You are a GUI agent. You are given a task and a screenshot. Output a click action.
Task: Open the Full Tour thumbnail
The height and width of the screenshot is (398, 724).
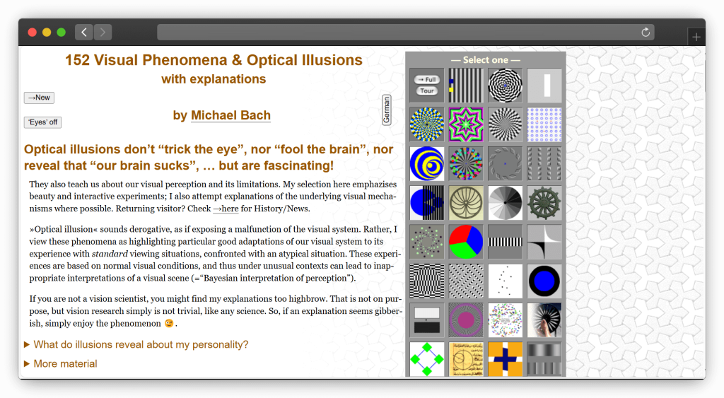pos(426,85)
